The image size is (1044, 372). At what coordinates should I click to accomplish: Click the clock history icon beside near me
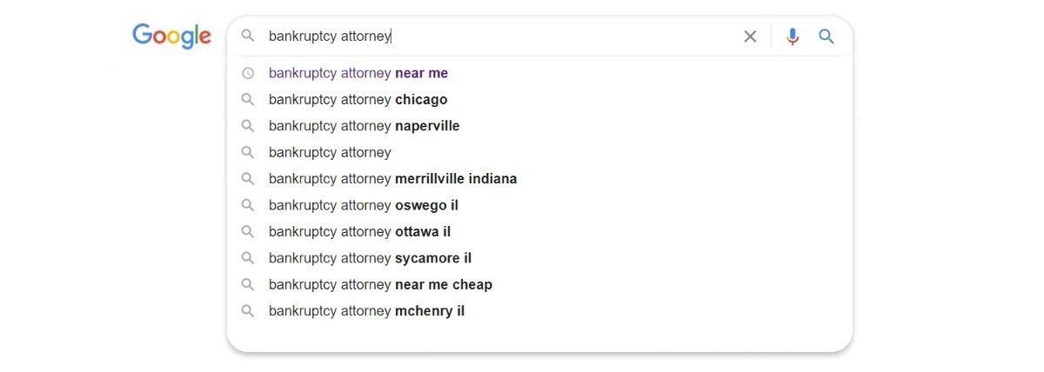pyautogui.click(x=248, y=73)
